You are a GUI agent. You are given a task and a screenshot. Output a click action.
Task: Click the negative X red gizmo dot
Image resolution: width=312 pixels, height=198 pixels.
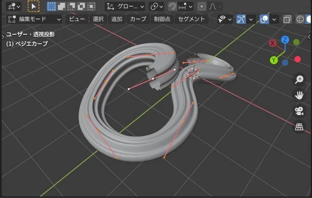[x=298, y=59]
